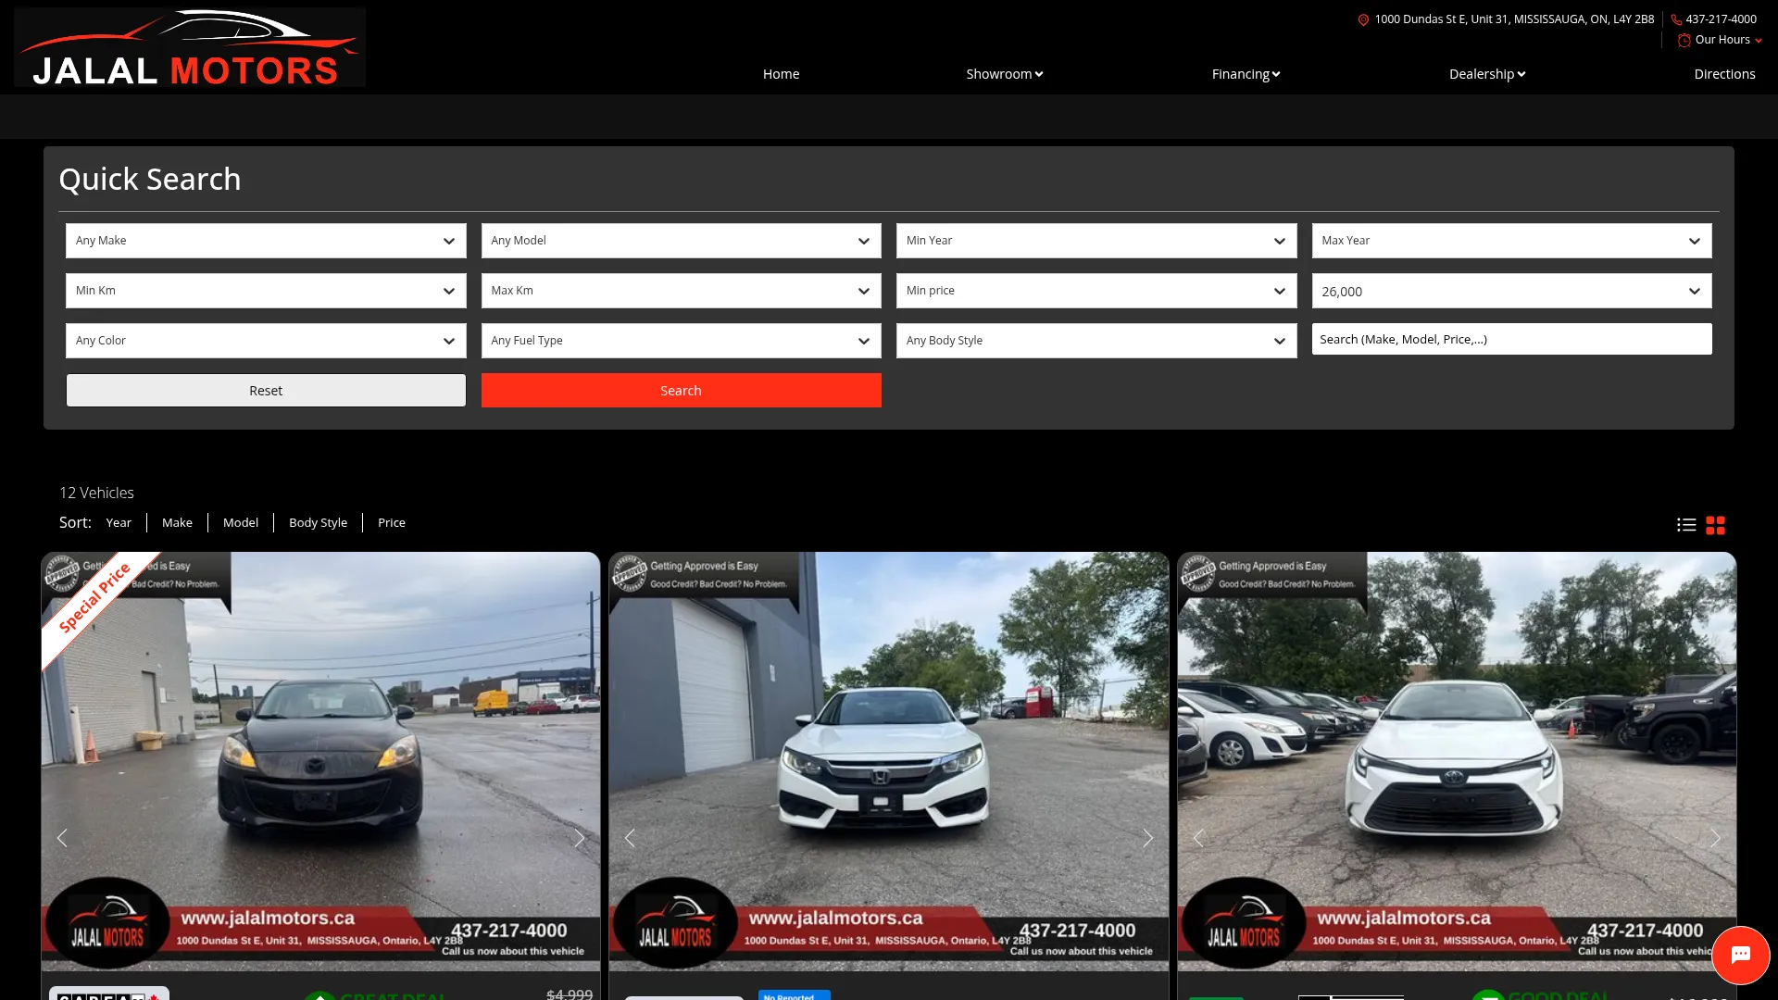1778x1000 pixels.
Task: Sort vehicles by Year
Action: click(119, 523)
